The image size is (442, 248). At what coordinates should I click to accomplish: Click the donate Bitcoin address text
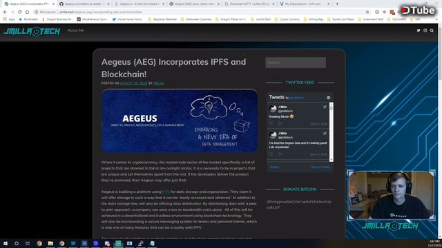click(x=299, y=205)
